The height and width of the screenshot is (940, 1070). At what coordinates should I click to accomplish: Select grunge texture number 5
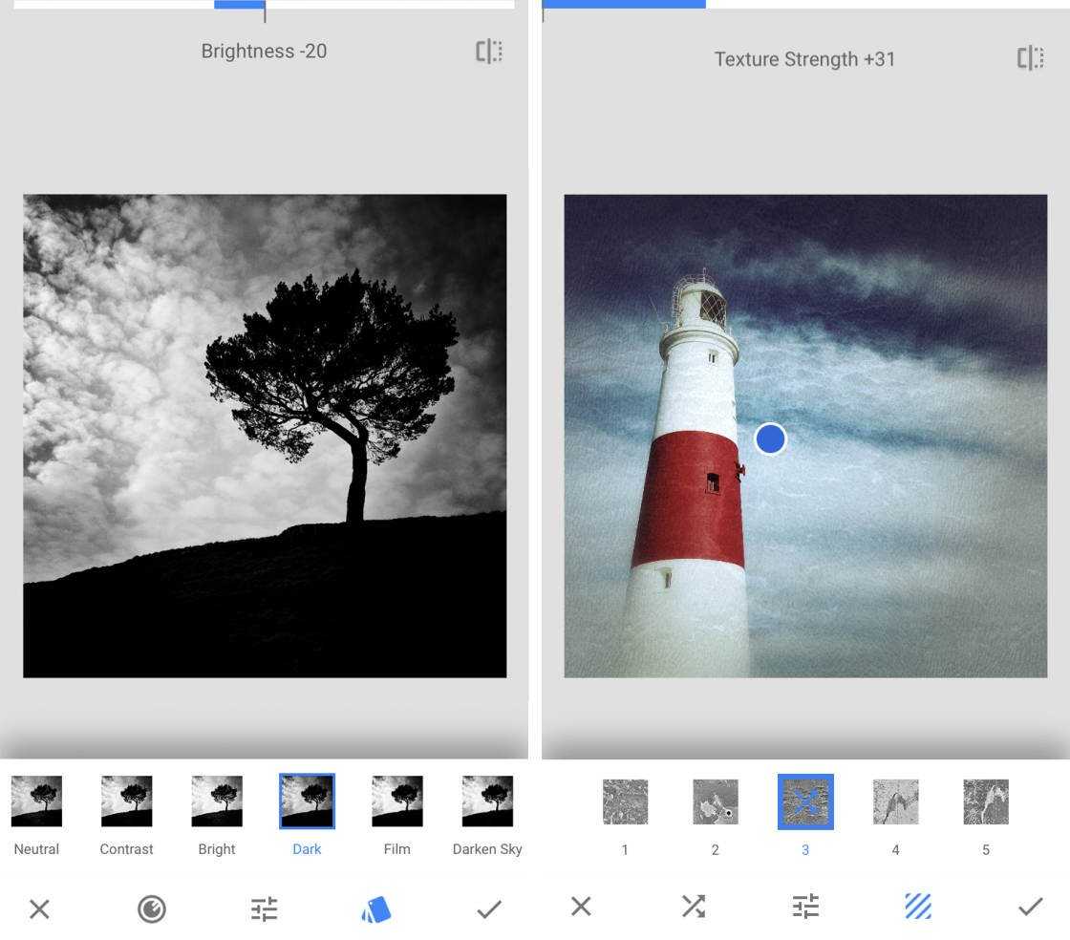click(986, 802)
